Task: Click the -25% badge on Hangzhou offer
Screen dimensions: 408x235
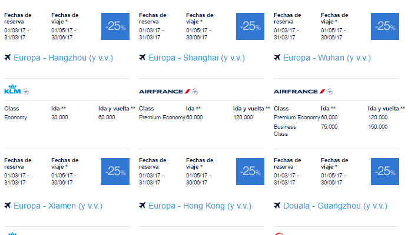Action: (115, 26)
